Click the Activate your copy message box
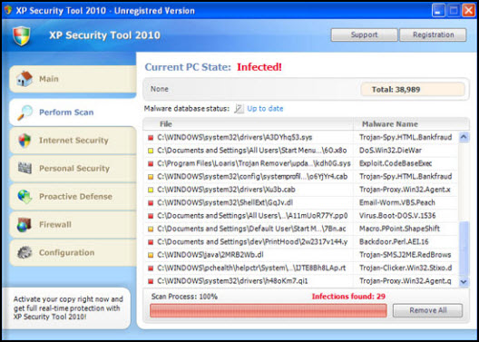The width and height of the screenshot is (479, 342). pyautogui.click(x=66, y=308)
